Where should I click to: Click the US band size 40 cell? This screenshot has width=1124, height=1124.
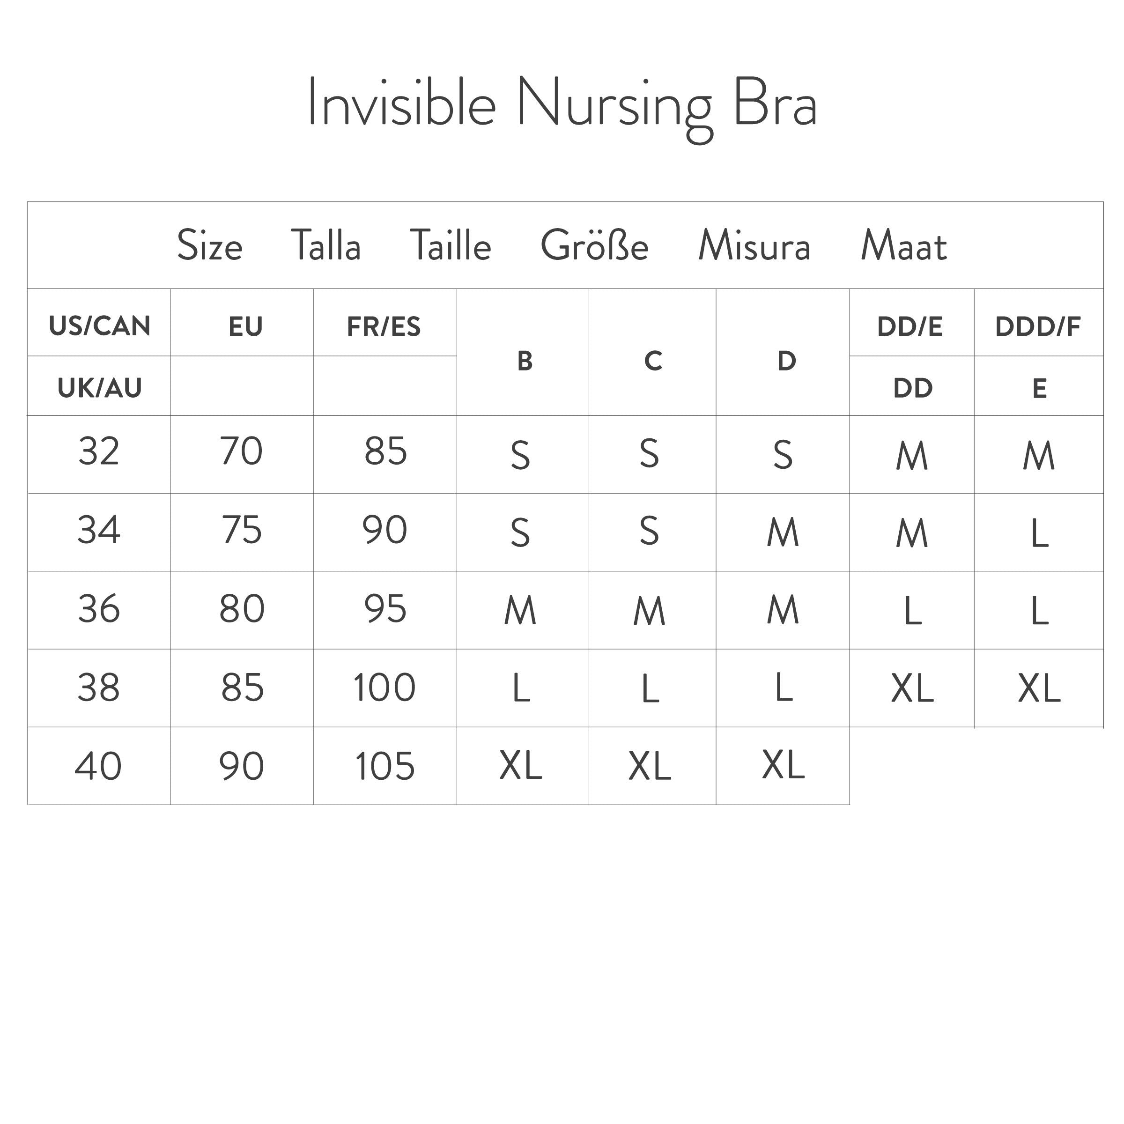[x=98, y=766]
